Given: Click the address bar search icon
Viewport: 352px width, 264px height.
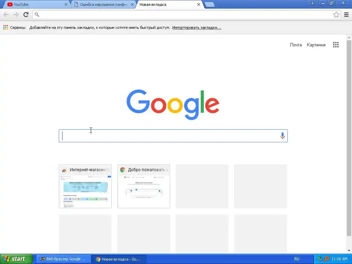Looking at the screenshot, I should pyautogui.click(x=37, y=14).
